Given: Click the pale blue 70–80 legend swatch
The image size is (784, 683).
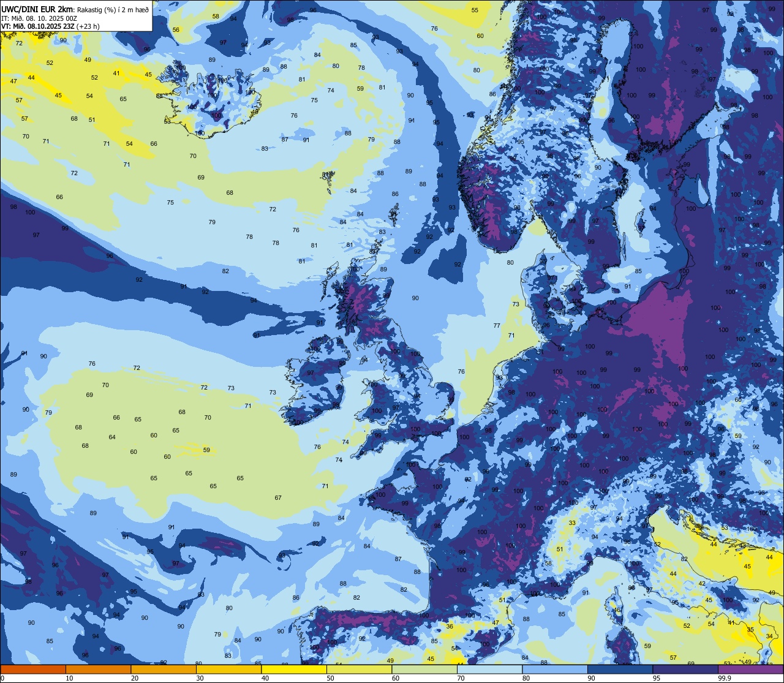Looking at the screenshot, I should click(489, 669).
